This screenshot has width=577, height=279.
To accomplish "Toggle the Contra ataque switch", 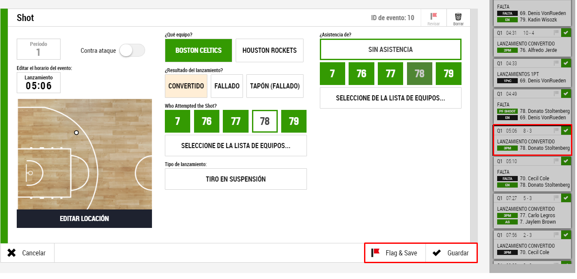I will (x=132, y=50).
